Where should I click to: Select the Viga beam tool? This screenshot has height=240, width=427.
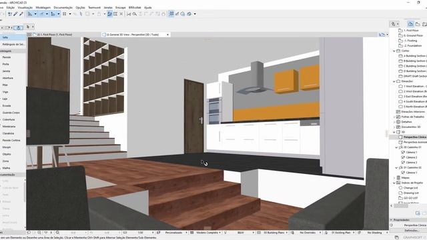(x=13, y=92)
